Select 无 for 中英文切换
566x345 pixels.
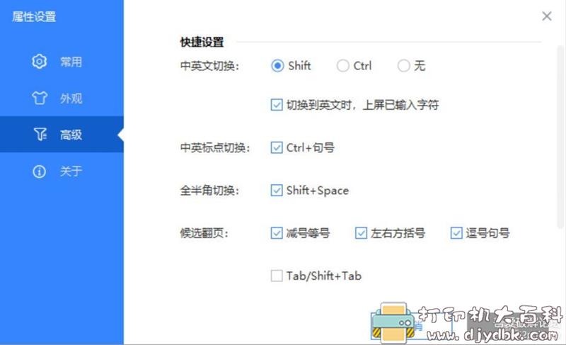point(403,66)
